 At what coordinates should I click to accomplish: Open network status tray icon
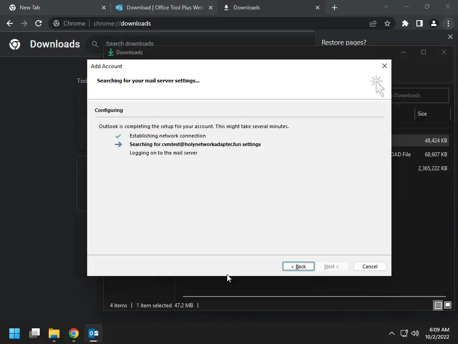(404, 333)
